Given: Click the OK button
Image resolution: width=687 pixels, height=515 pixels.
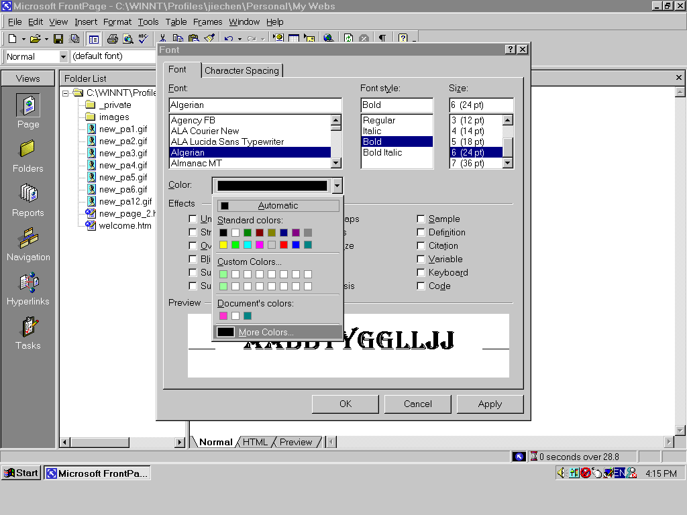Looking at the screenshot, I should point(345,404).
